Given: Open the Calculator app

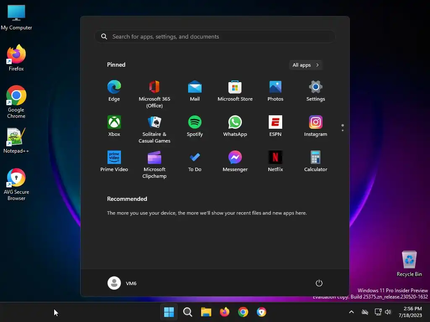Looking at the screenshot, I should coord(316,161).
